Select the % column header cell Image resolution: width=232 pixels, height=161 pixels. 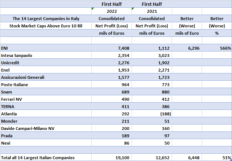click(217, 33)
